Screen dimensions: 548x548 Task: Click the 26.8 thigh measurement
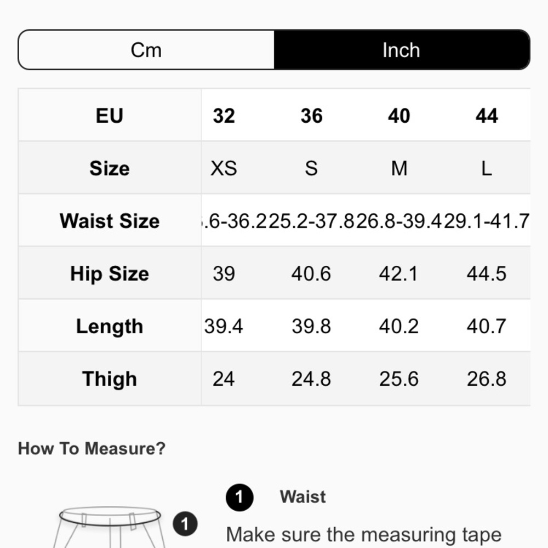coord(487,379)
